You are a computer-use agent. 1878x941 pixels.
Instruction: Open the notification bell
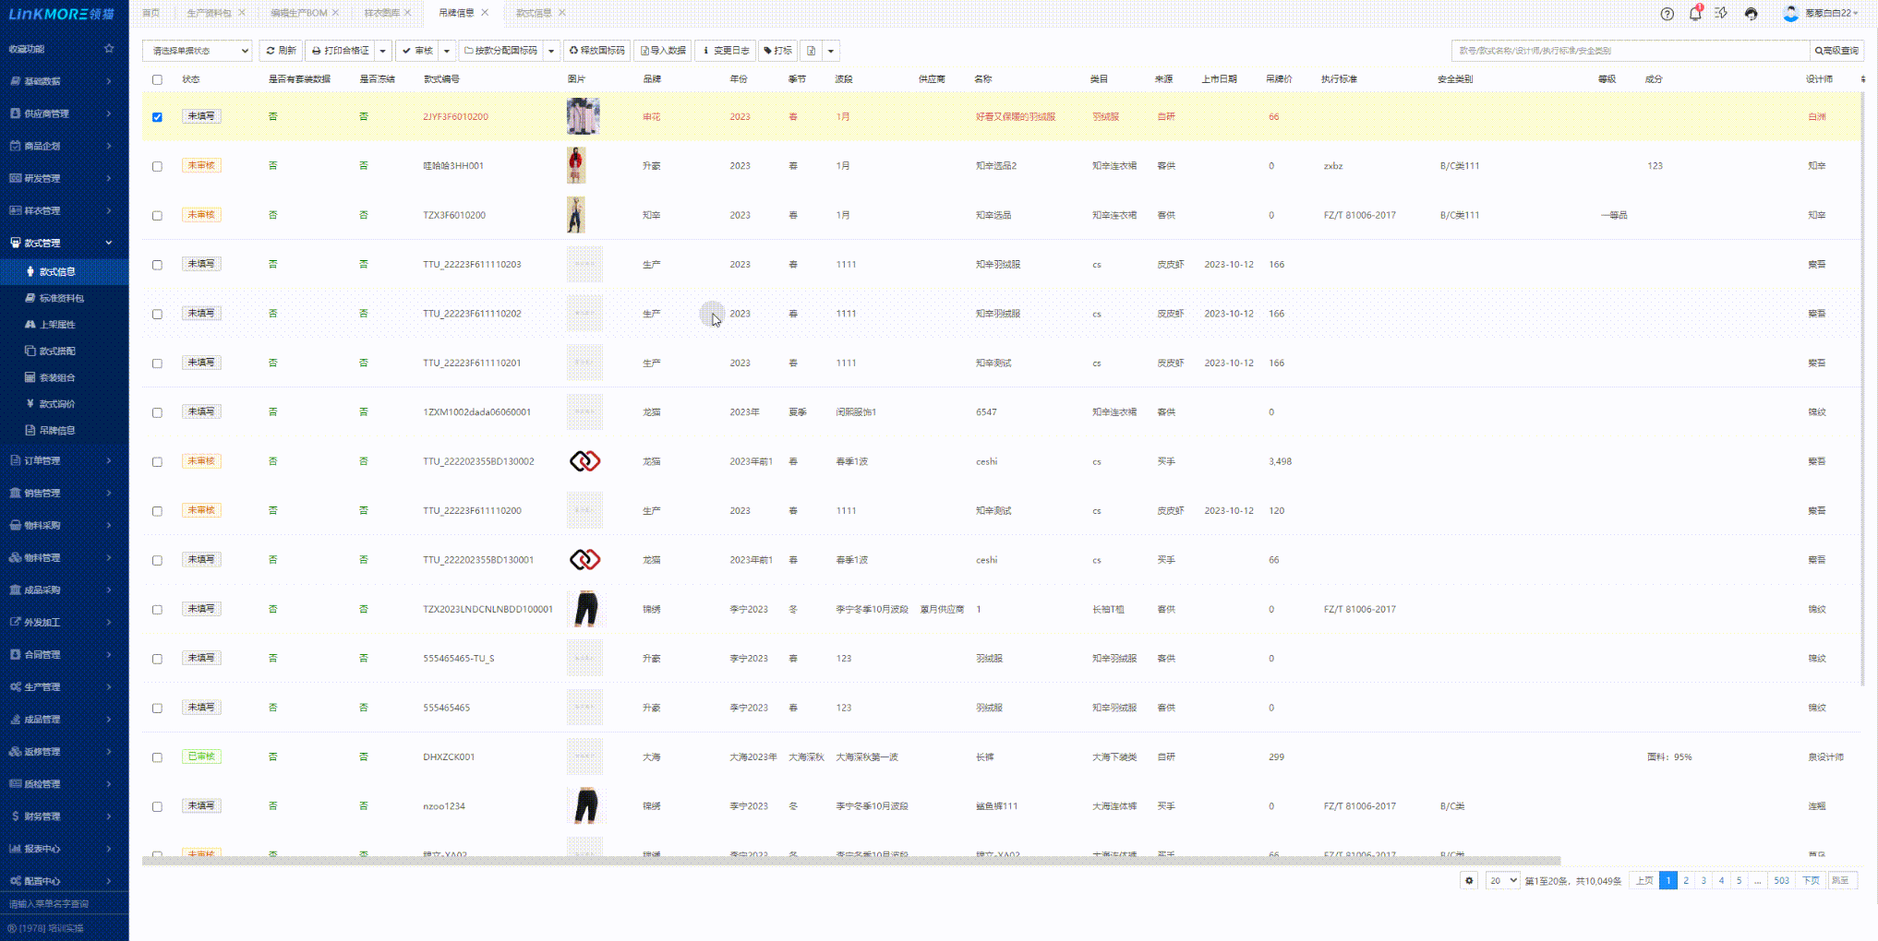point(1694,14)
